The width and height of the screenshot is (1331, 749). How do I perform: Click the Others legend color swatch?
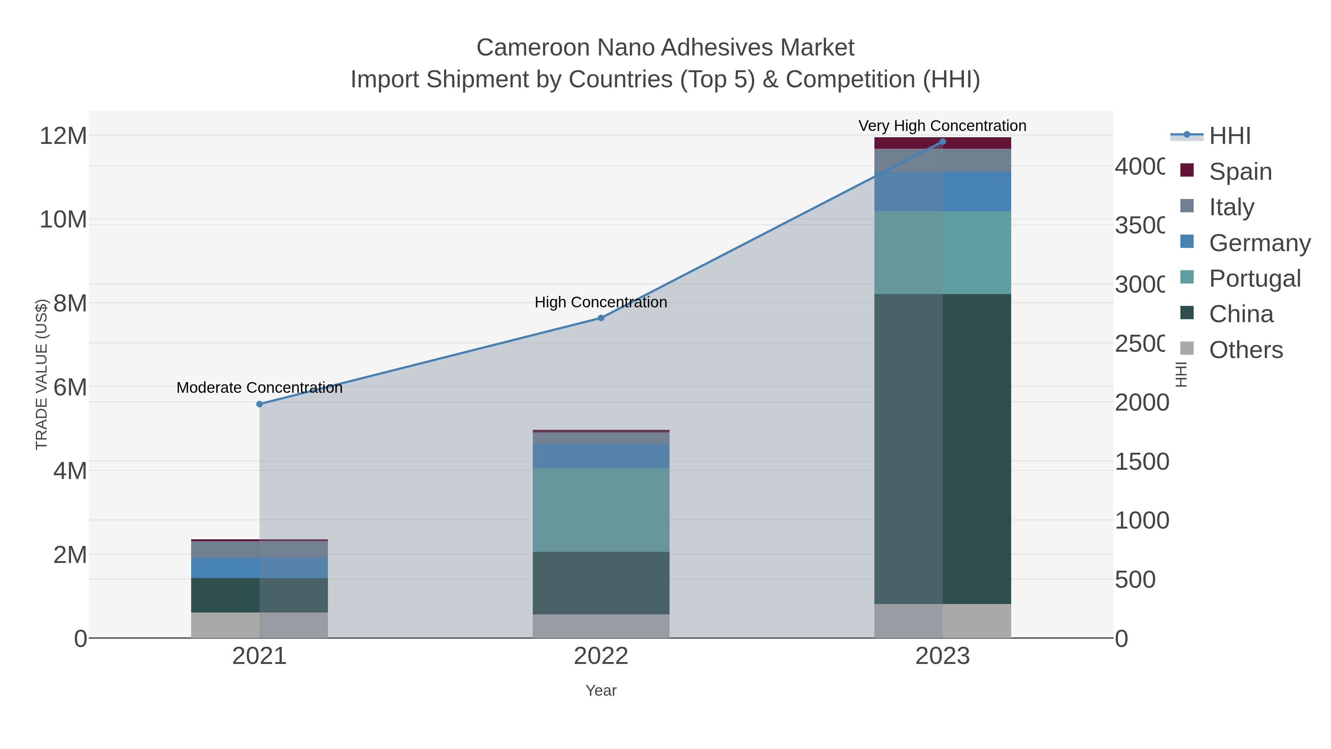tap(1187, 348)
